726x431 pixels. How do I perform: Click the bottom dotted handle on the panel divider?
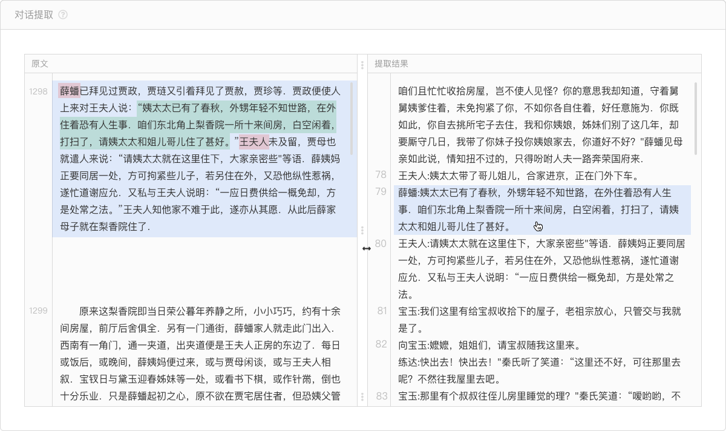point(362,397)
